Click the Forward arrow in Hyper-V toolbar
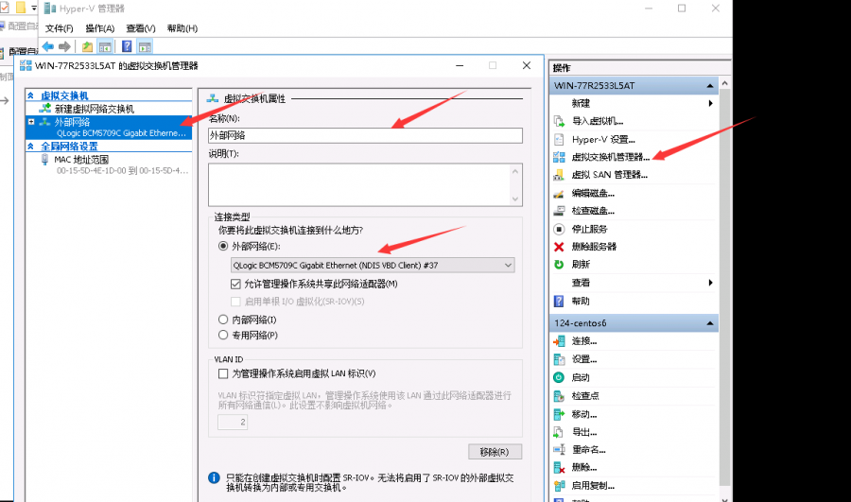Viewport: 851px width, 502px height. tap(64, 46)
